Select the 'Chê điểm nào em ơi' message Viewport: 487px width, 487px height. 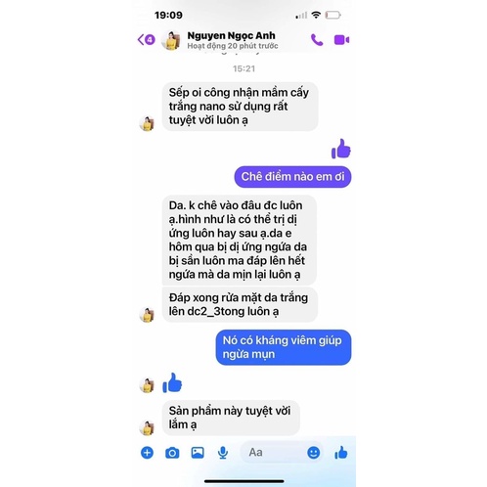click(x=292, y=177)
